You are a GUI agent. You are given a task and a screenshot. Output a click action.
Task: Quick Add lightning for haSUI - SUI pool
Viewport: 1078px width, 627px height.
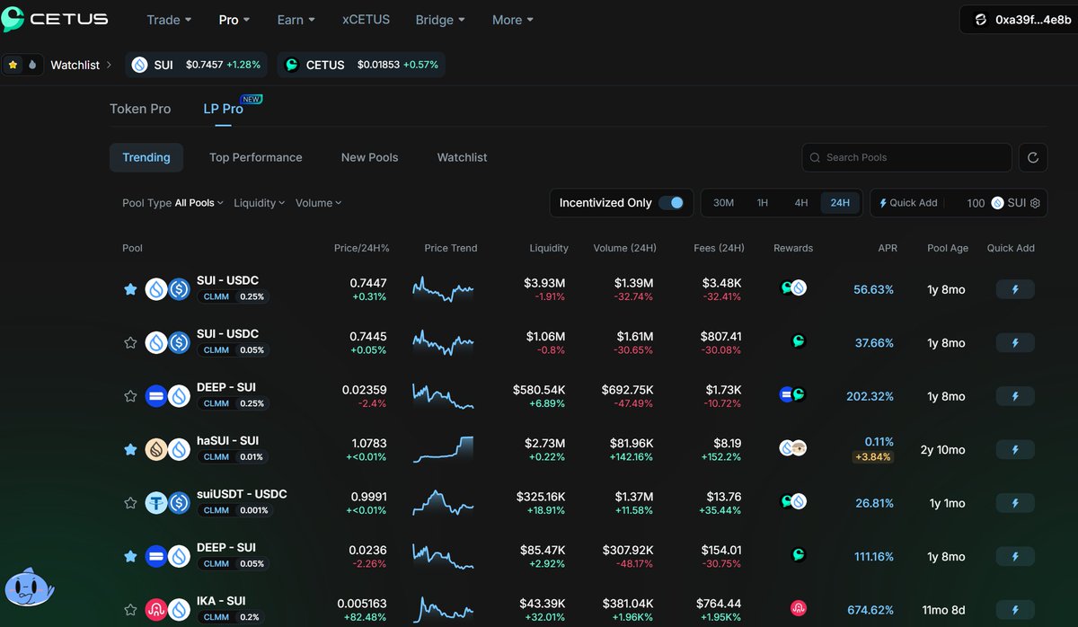1015,450
